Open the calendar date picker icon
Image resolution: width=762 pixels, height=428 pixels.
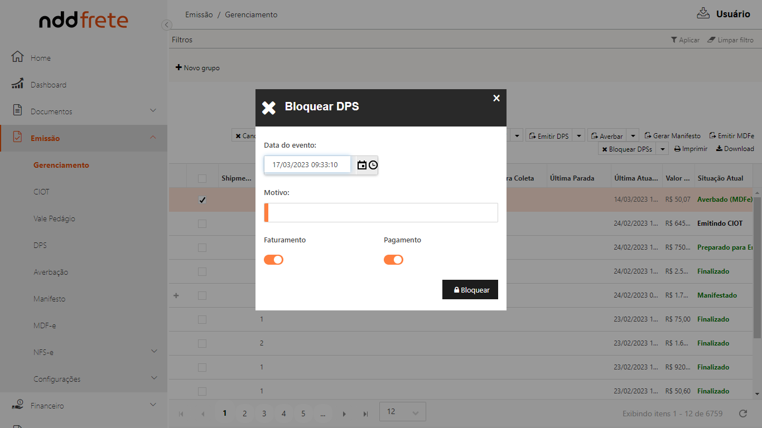pyautogui.click(x=362, y=165)
